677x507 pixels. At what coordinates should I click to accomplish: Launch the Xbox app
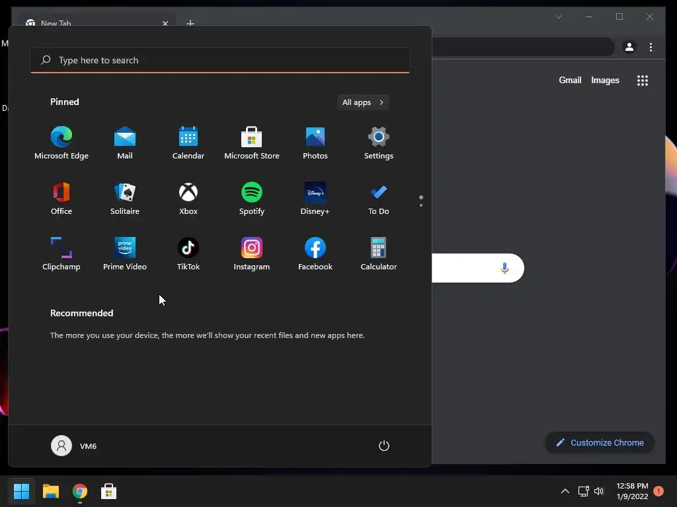(x=188, y=198)
